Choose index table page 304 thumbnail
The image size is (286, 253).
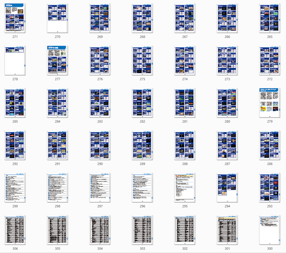tap(100, 230)
